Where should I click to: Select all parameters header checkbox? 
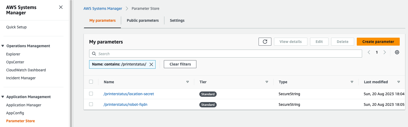pos(91,82)
